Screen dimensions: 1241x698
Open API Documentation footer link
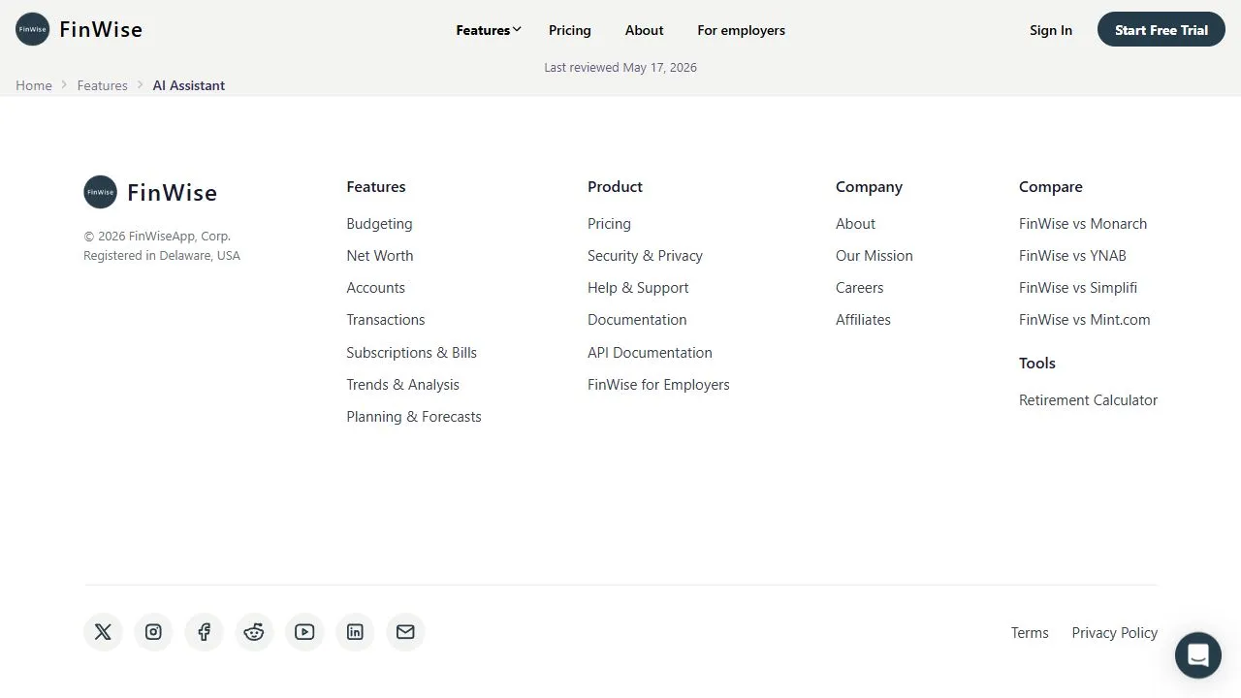coord(650,353)
